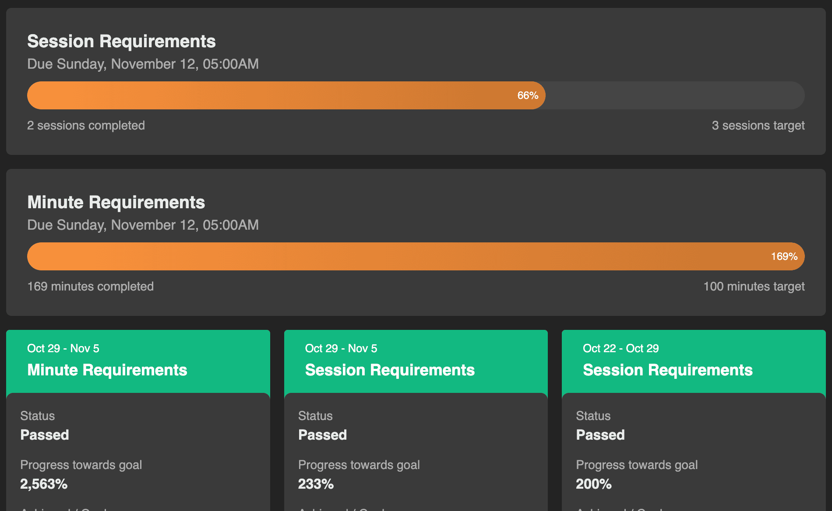
Task: Click the '2 sessions completed' text
Action: 86,126
